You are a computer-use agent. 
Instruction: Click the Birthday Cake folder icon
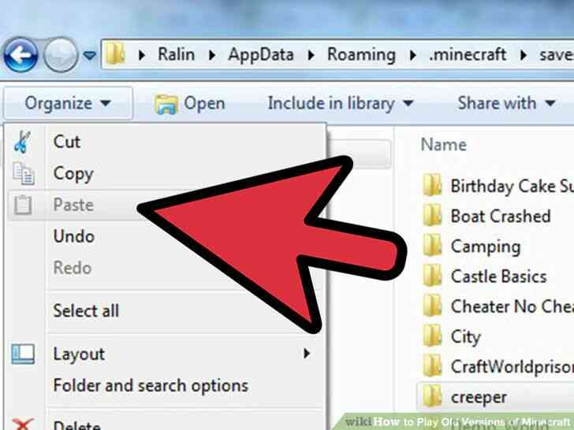432,185
